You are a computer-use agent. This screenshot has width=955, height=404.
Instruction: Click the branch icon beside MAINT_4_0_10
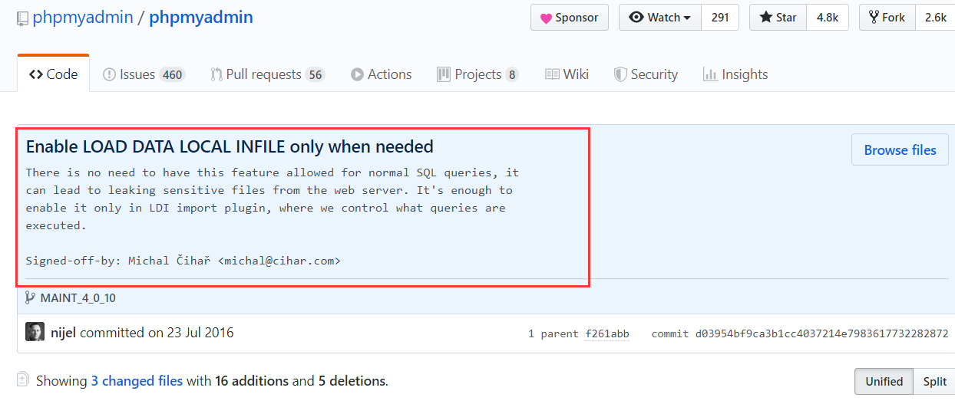coord(30,297)
